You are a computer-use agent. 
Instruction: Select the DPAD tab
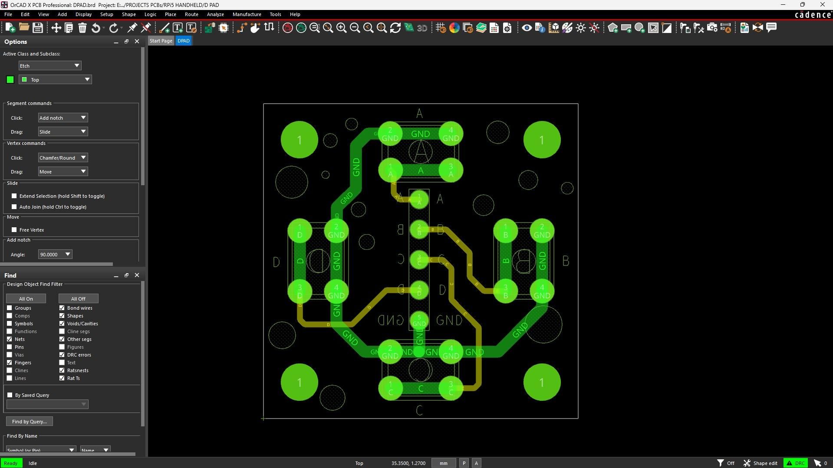pyautogui.click(x=184, y=41)
